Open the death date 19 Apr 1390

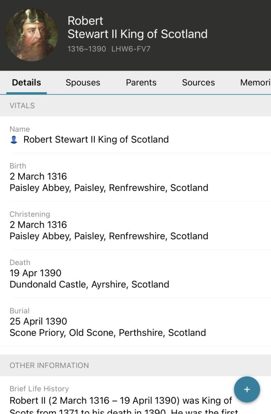click(36, 273)
